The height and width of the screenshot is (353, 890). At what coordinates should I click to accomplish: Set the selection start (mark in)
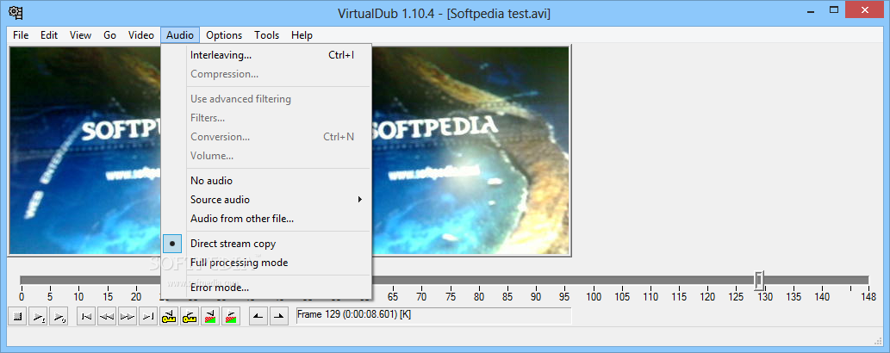(x=258, y=317)
